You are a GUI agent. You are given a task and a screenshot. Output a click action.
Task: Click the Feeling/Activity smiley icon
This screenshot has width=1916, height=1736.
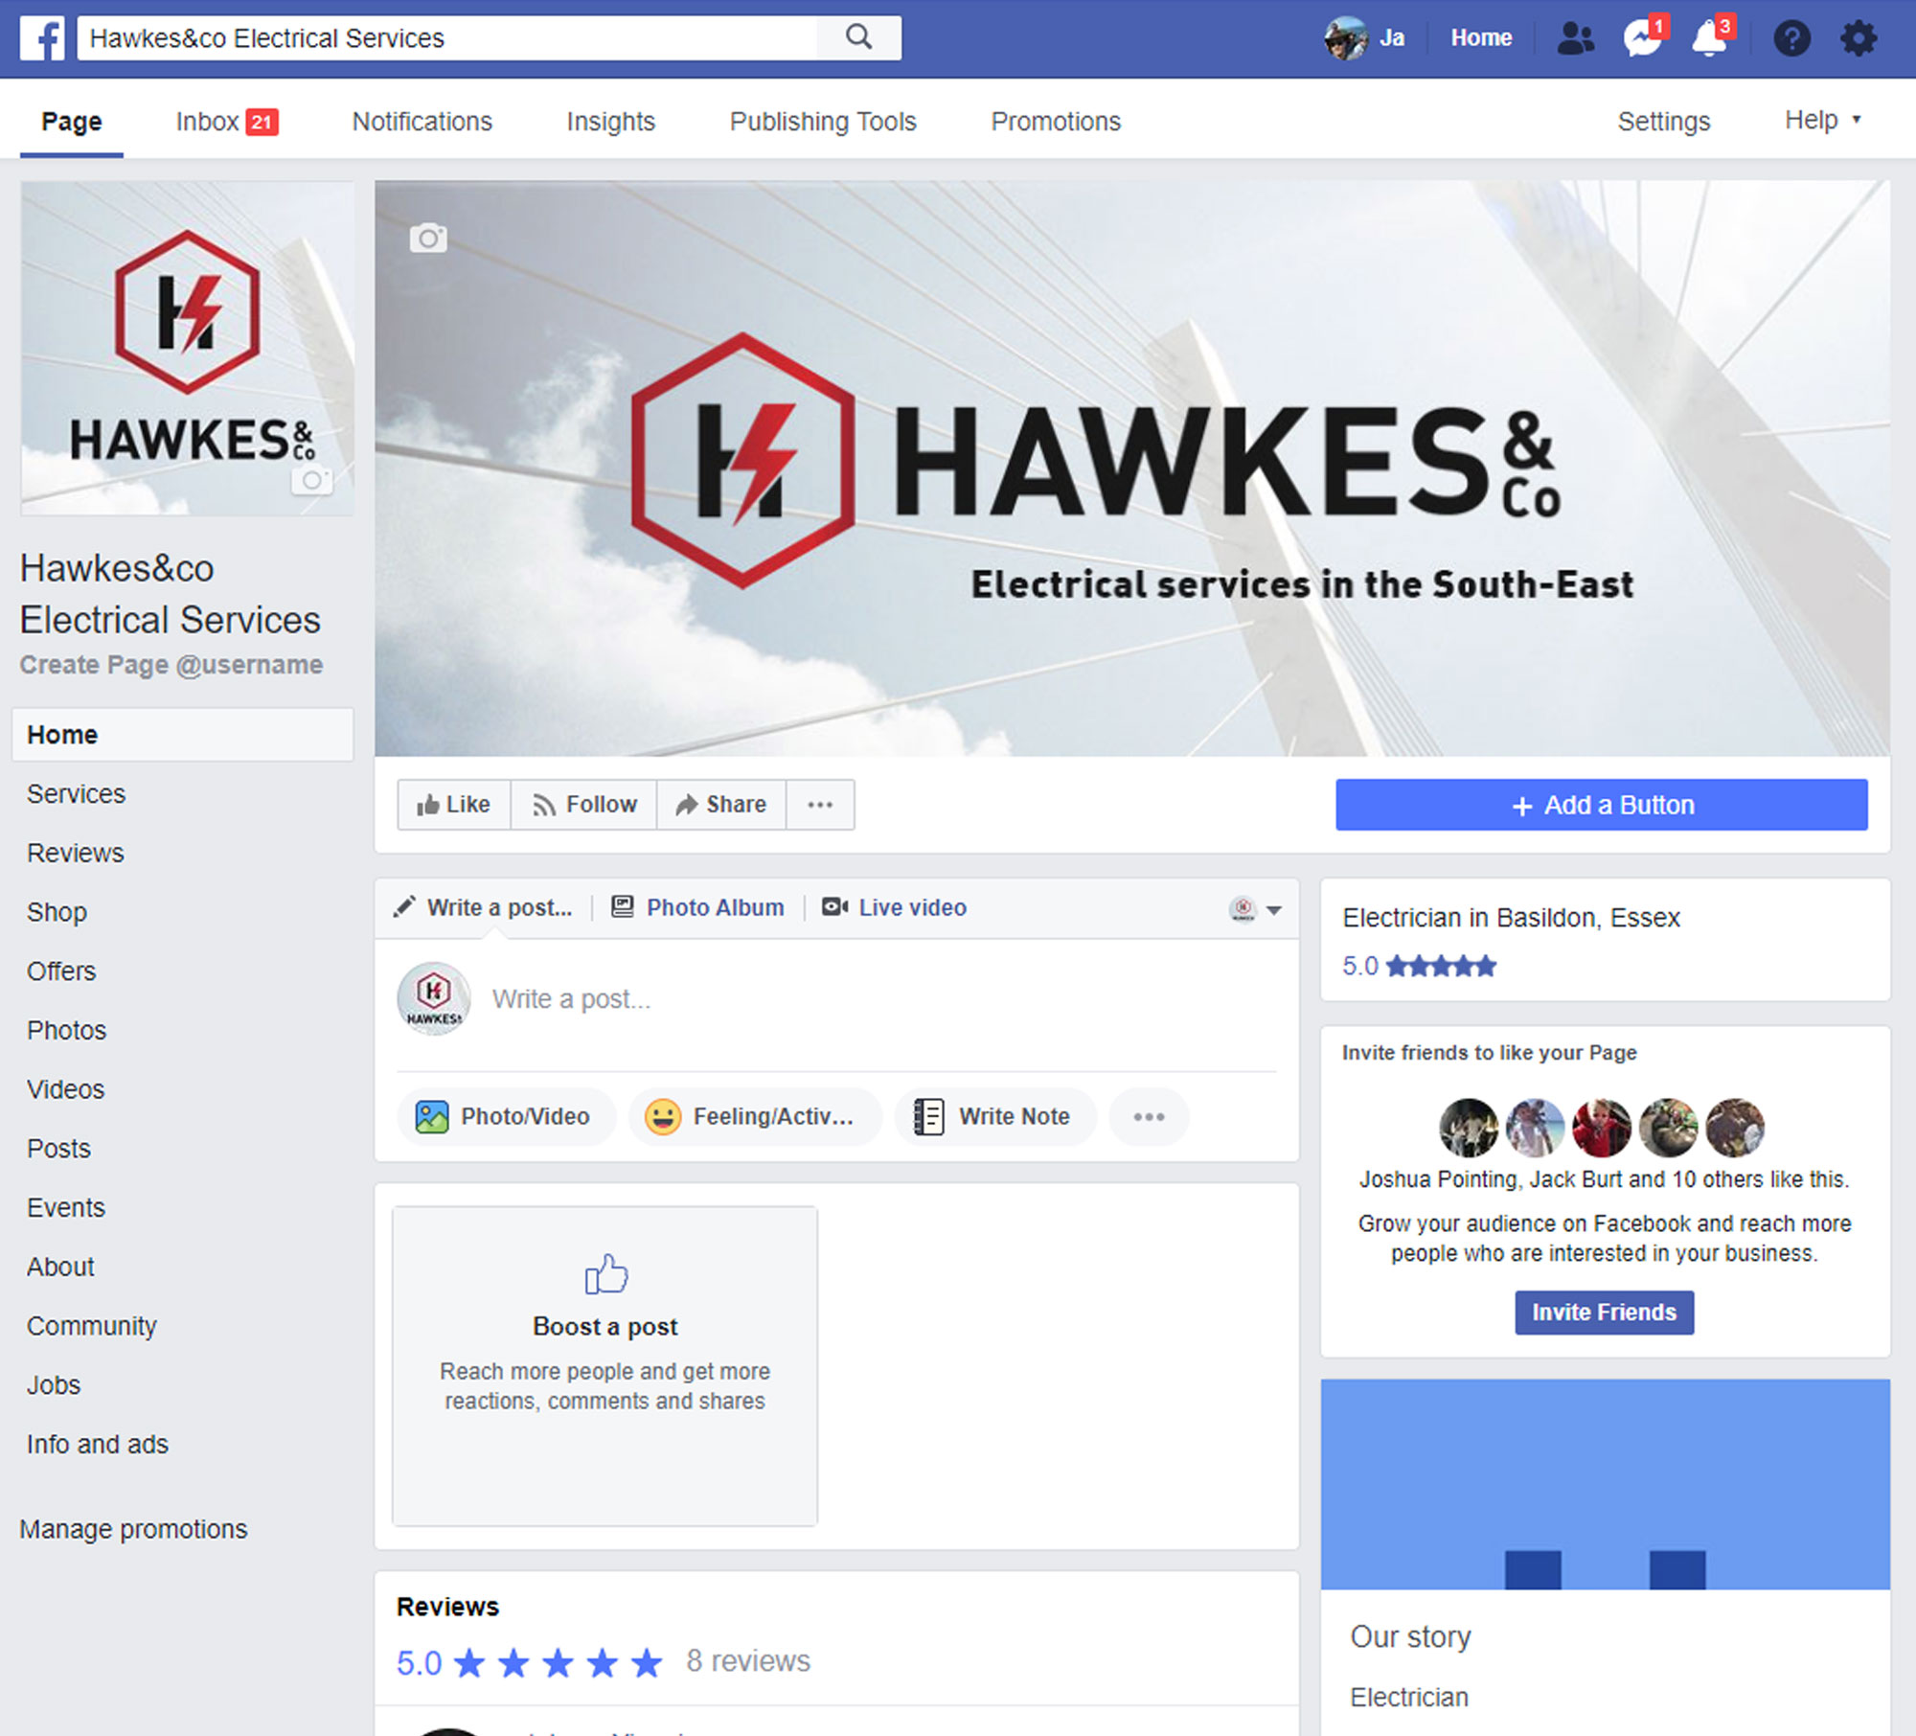click(663, 1116)
